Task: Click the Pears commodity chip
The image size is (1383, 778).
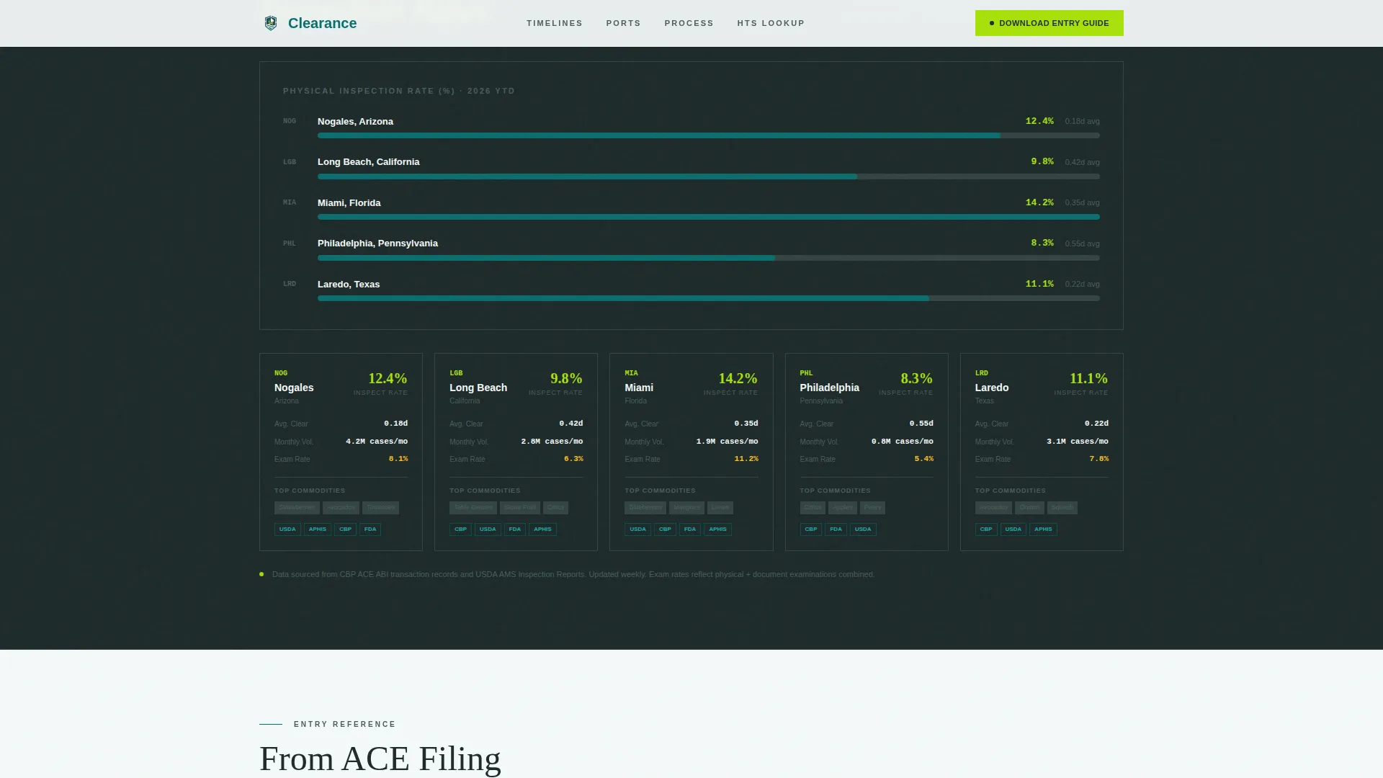Action: (x=872, y=508)
